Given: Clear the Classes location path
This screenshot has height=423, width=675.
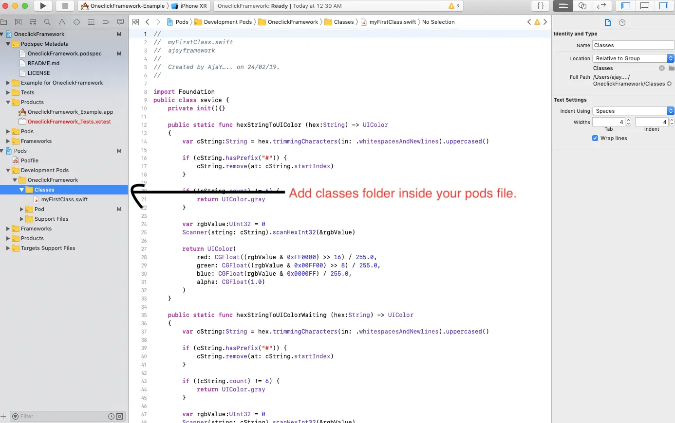Looking at the screenshot, I should coord(662,68).
